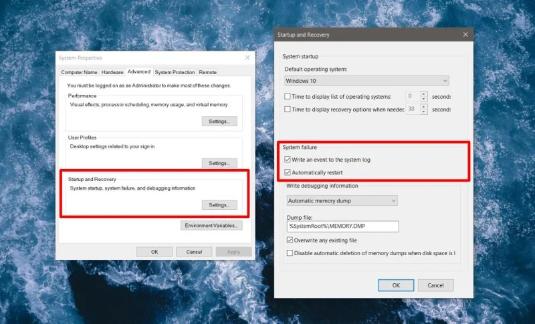Open the Computer Name tab
The width and height of the screenshot is (535, 324).
pyautogui.click(x=79, y=72)
